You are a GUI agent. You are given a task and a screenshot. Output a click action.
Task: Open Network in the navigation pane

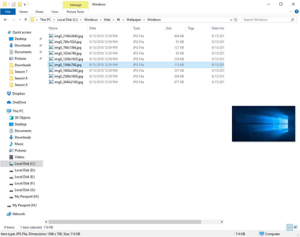(x=19, y=214)
